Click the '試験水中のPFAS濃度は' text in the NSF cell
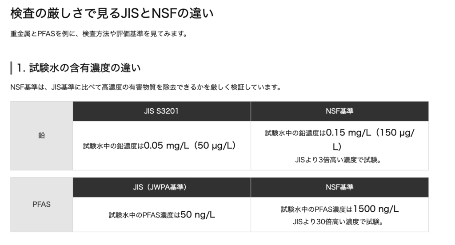The height and width of the screenshot is (245, 455). tap(316, 209)
